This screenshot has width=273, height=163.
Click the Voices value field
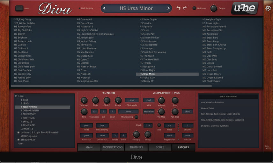pos(115,135)
